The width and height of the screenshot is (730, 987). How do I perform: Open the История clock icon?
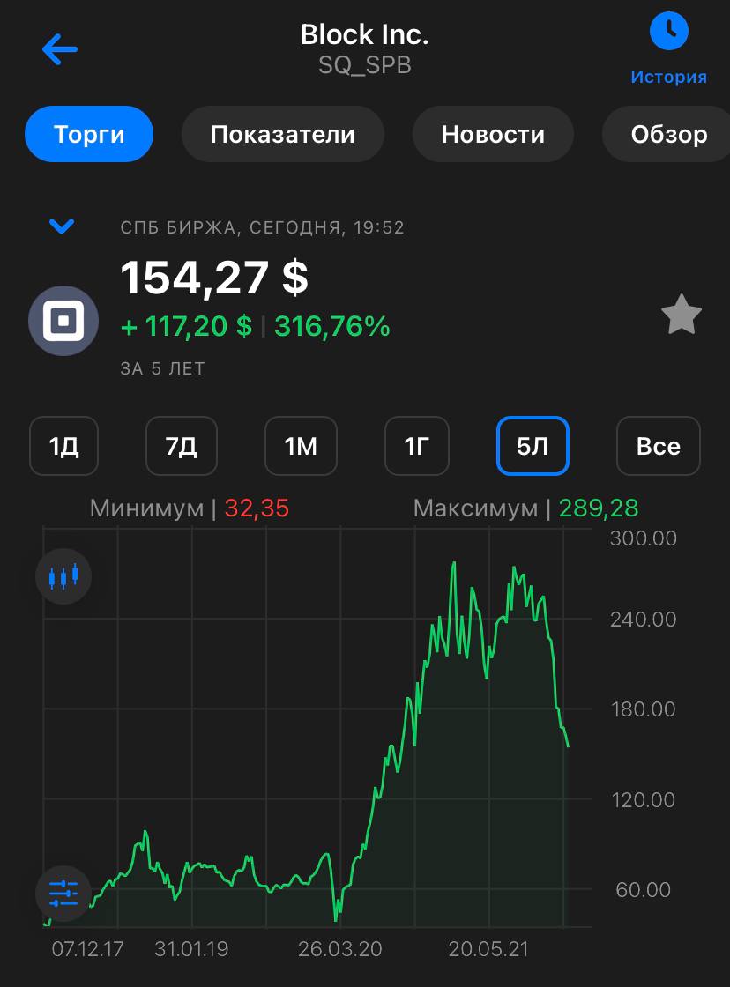pos(669,30)
